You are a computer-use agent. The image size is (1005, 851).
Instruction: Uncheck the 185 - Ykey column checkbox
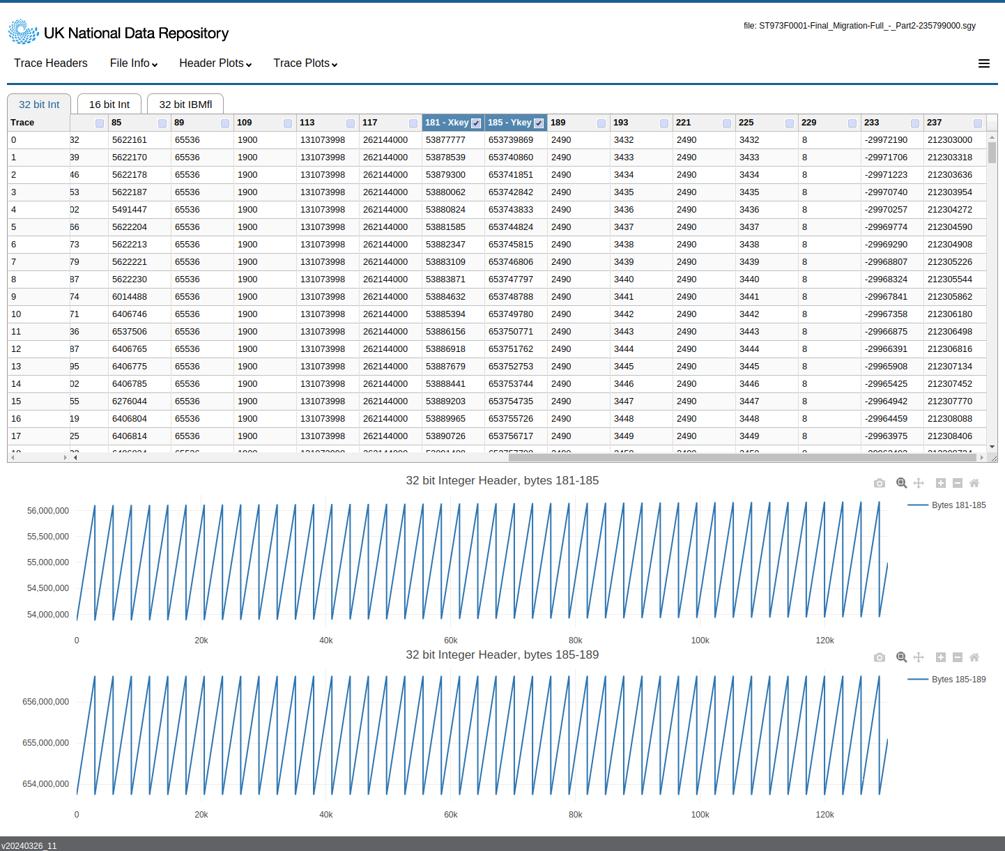539,123
